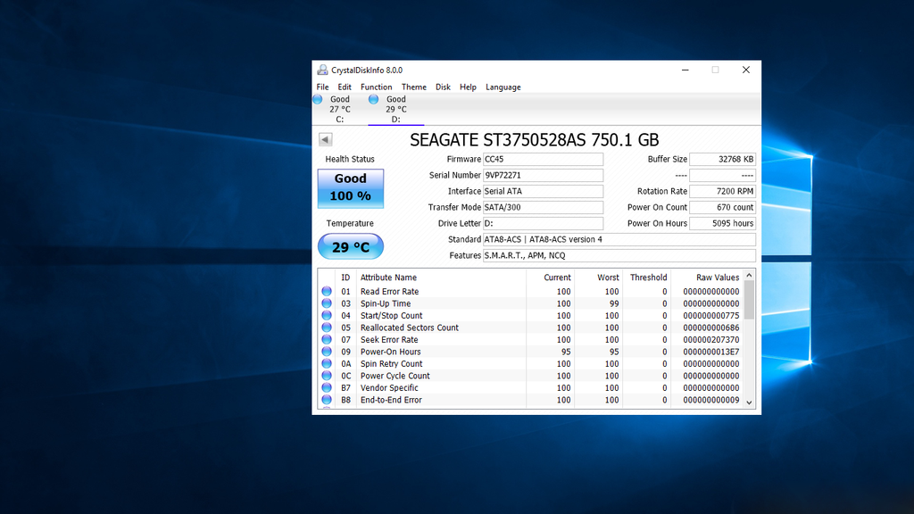Click the 29 °C temperature button

coord(350,247)
